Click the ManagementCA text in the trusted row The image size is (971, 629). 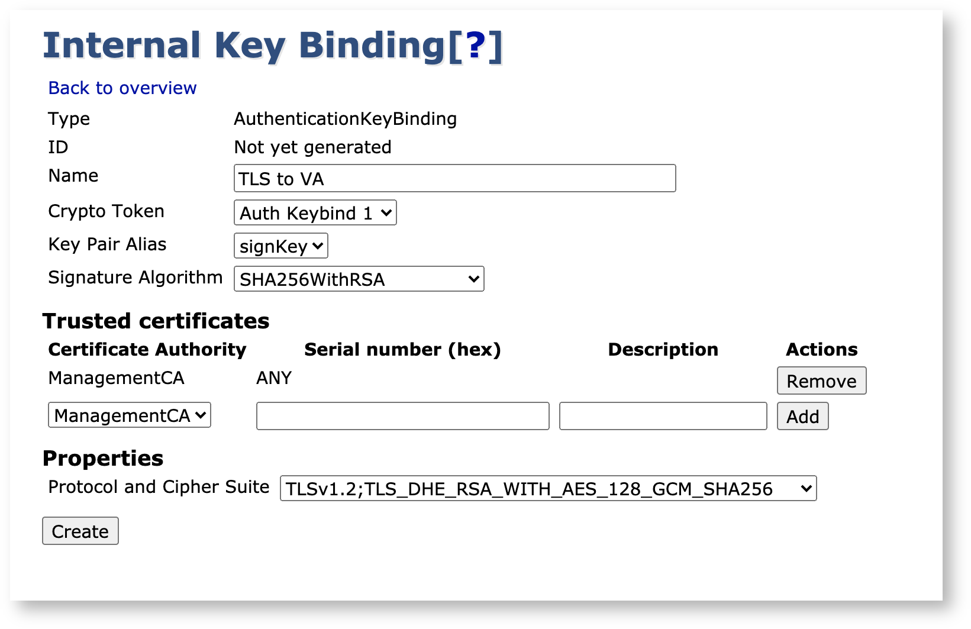pos(117,378)
